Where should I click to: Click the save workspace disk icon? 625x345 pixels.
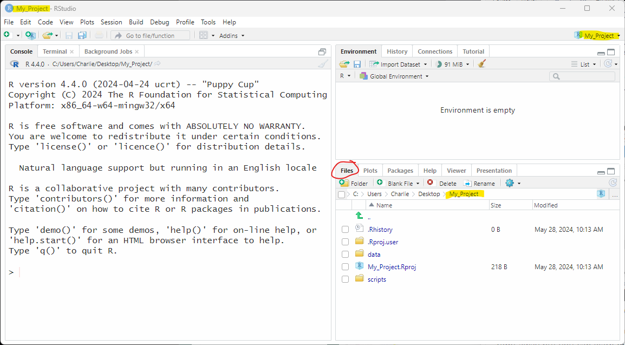point(357,64)
